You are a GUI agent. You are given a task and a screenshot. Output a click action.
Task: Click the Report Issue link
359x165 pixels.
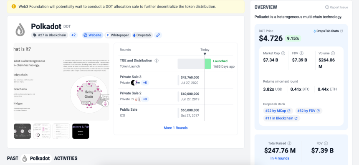click(336, 8)
